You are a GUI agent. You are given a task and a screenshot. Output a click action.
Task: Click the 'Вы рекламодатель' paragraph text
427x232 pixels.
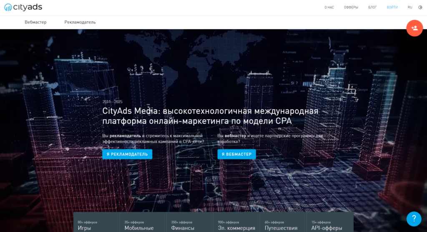[x=153, y=139]
